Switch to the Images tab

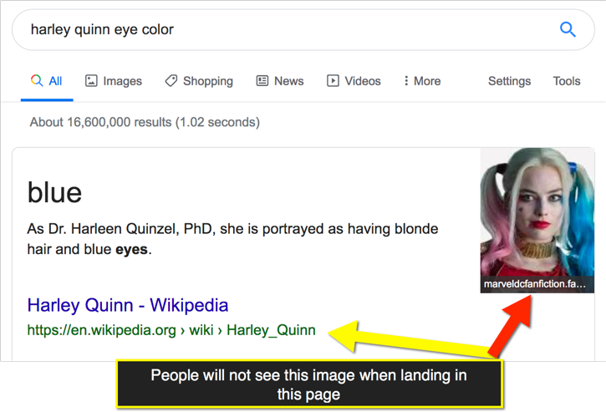coord(114,81)
